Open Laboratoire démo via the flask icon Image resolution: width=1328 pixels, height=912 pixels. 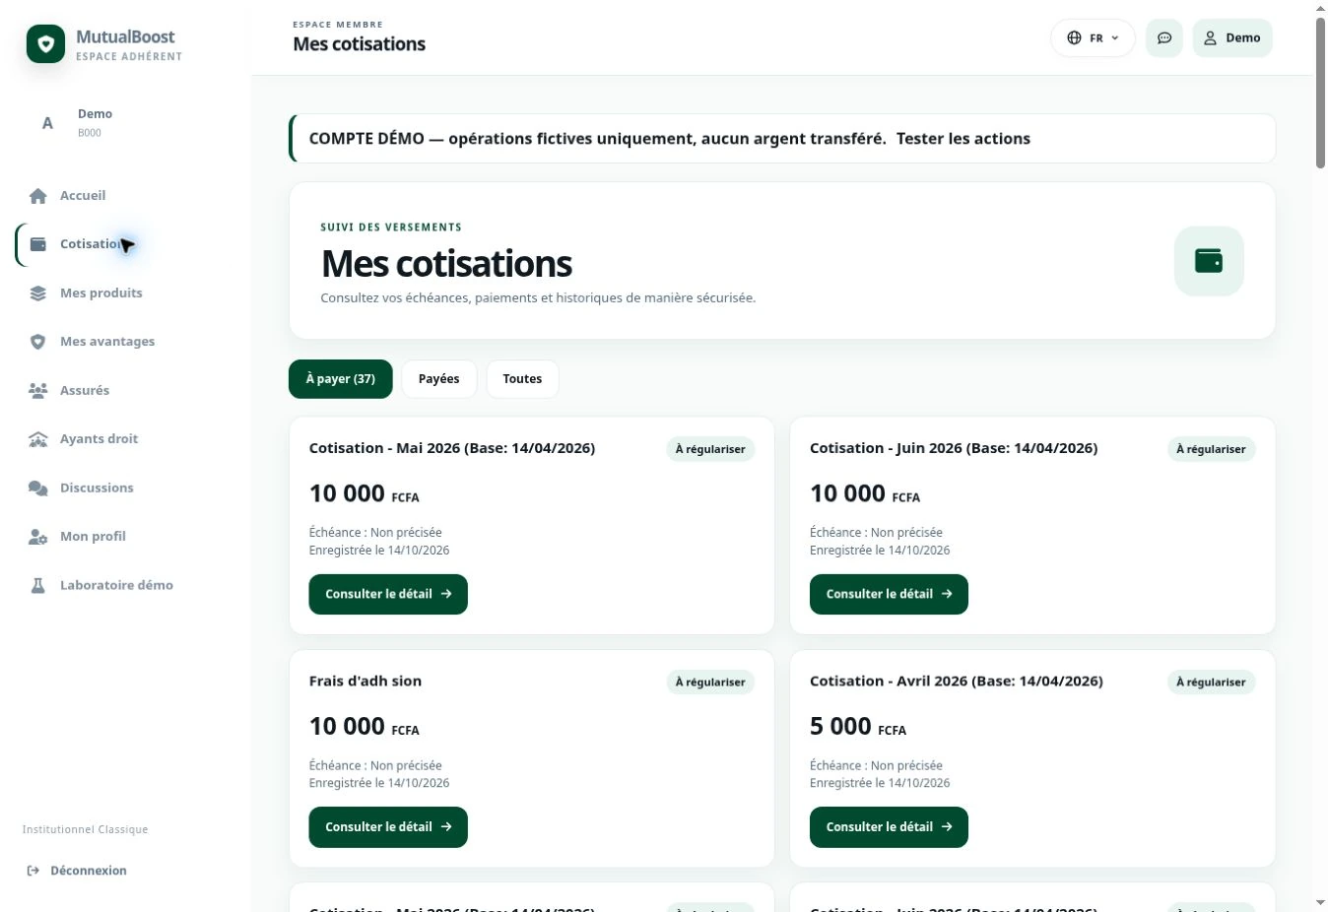pos(38,586)
